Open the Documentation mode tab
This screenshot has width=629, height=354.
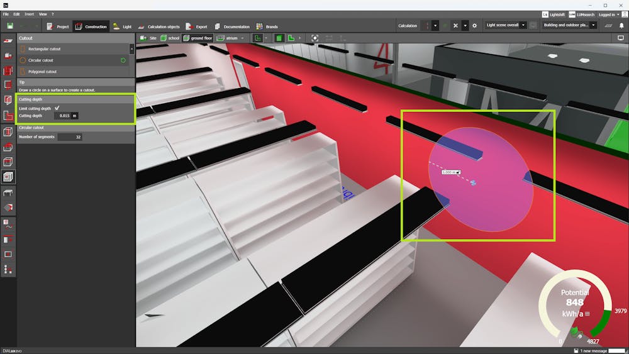(x=232, y=26)
